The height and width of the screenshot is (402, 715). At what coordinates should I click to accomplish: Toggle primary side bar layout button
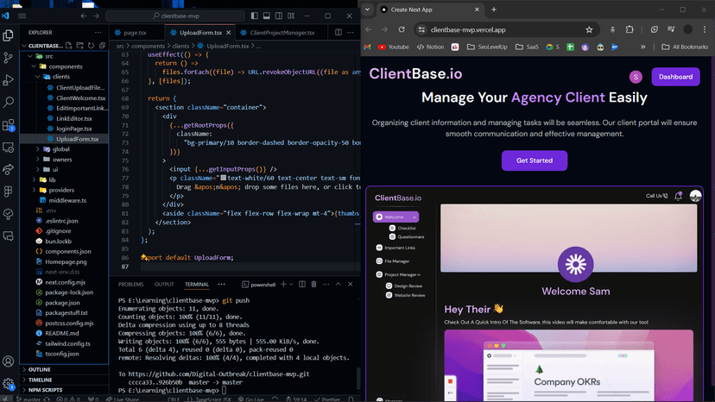[x=255, y=16]
